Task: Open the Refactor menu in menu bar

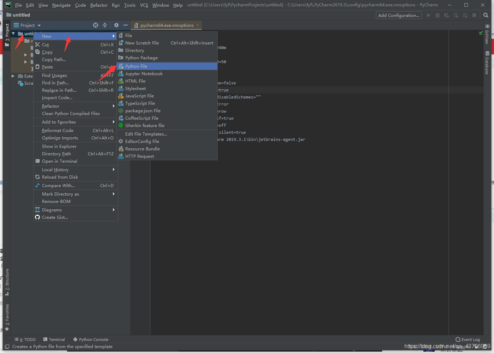Action: point(99,5)
